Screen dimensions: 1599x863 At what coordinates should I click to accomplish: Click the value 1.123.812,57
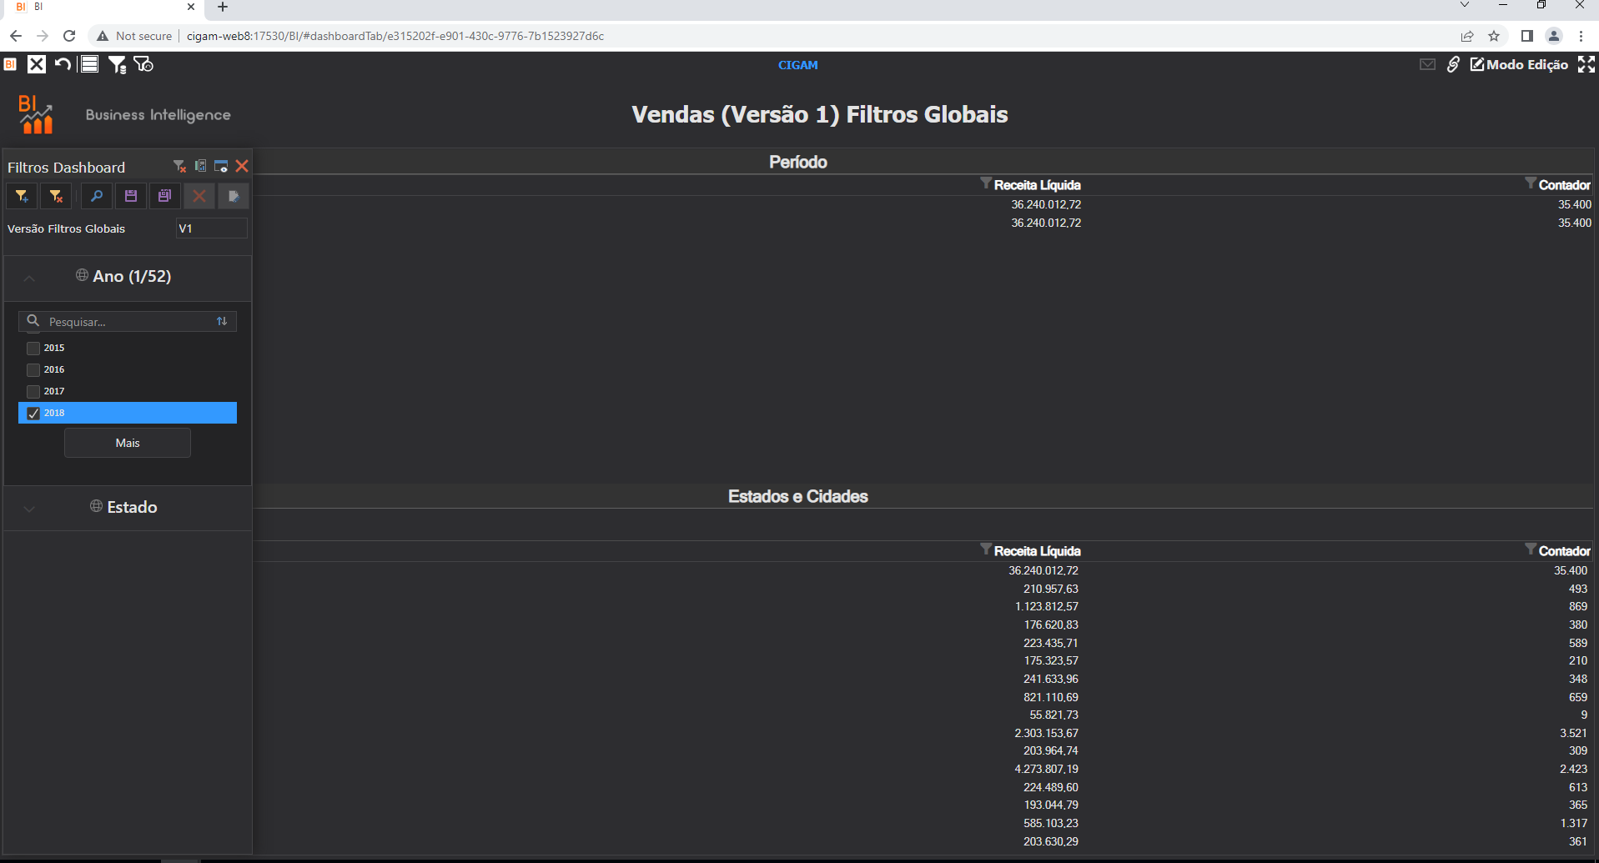point(1047,606)
